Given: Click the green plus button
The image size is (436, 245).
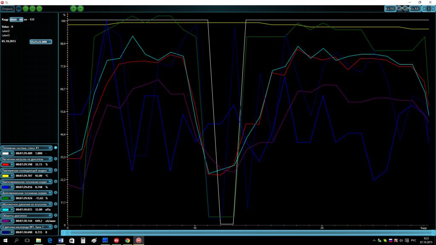Looking at the screenshot, I should (74, 8).
